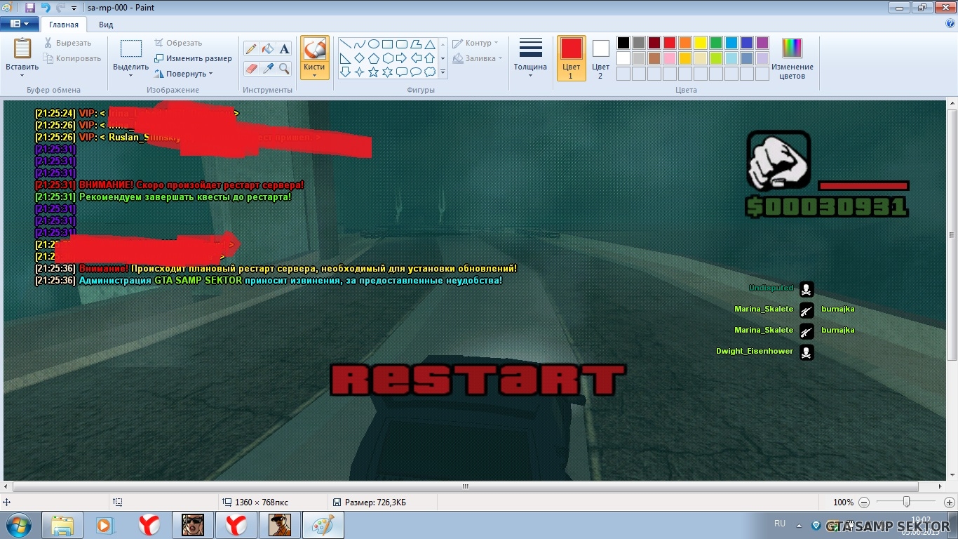Click the Размер: 726,3КБ status text
The height and width of the screenshot is (539, 958).
[375, 503]
